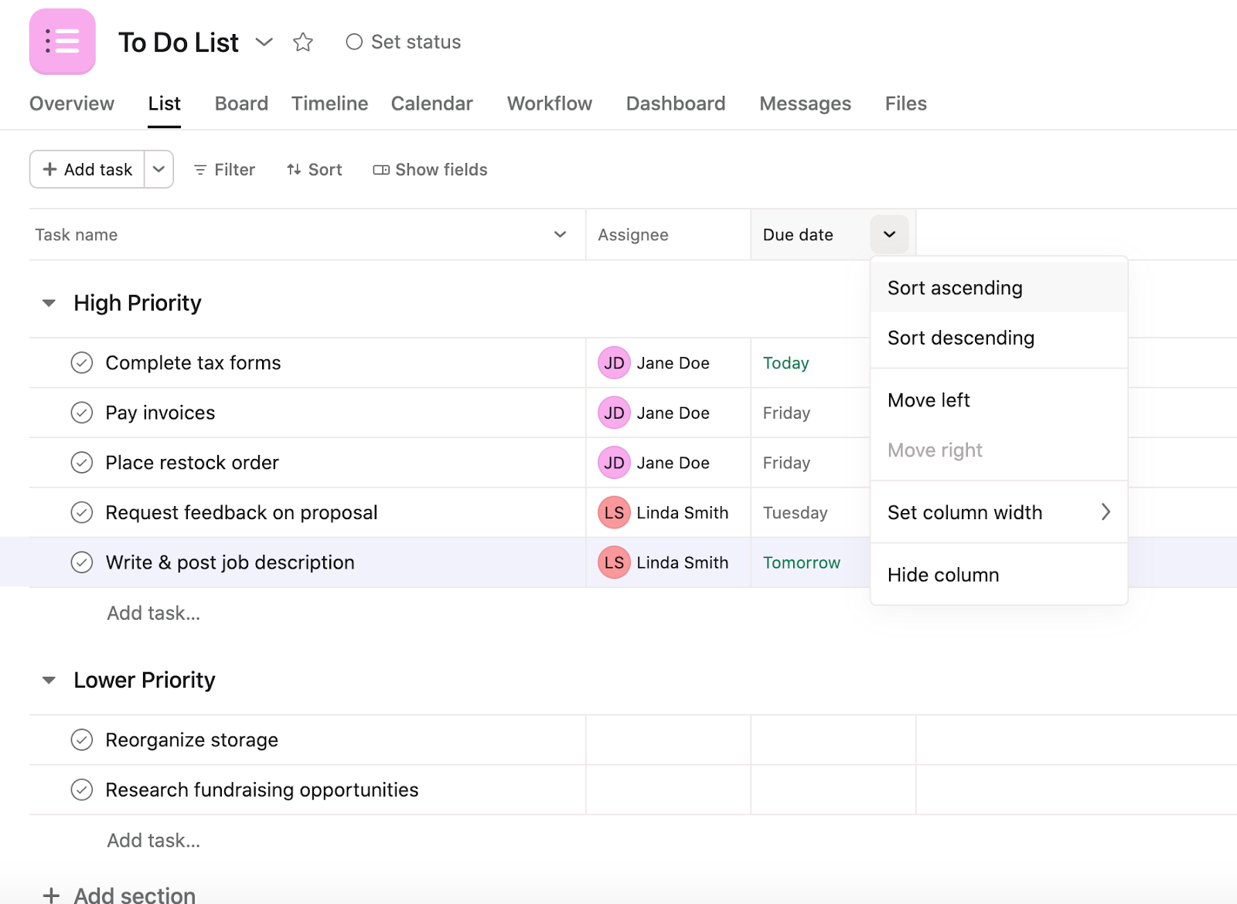Check off the Reorganize storage task

point(82,740)
